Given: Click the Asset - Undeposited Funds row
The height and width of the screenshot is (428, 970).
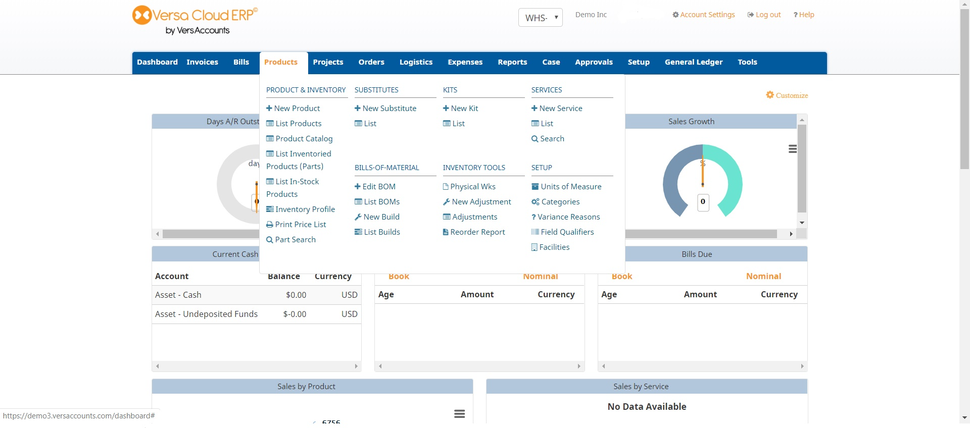Looking at the screenshot, I should 257,314.
